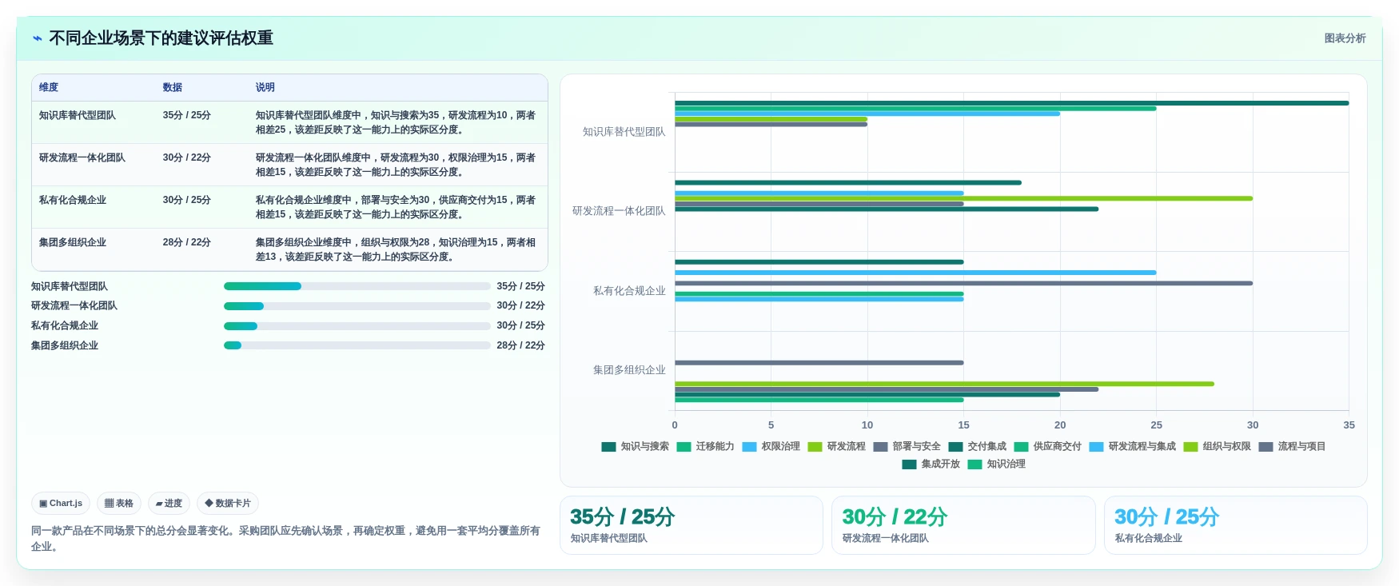Click the 维度 column header
The height and width of the screenshot is (586, 1399).
pyautogui.click(x=49, y=87)
